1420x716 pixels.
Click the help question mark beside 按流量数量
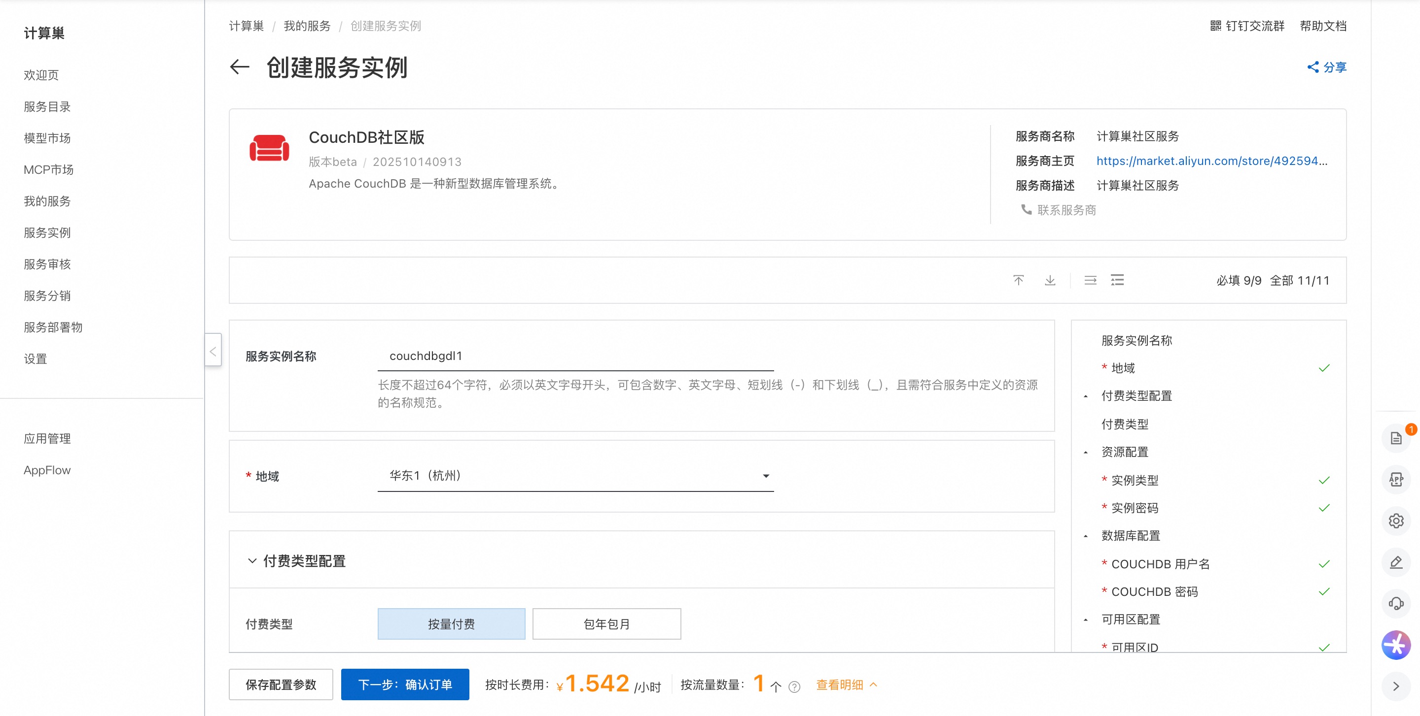794,686
